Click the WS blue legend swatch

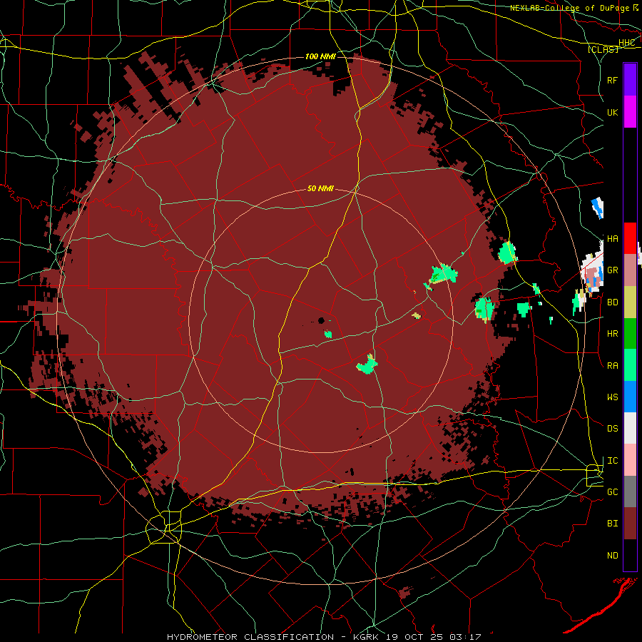pos(630,397)
